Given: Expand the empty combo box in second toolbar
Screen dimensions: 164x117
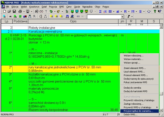Looking at the screenshot, I should point(122,17).
